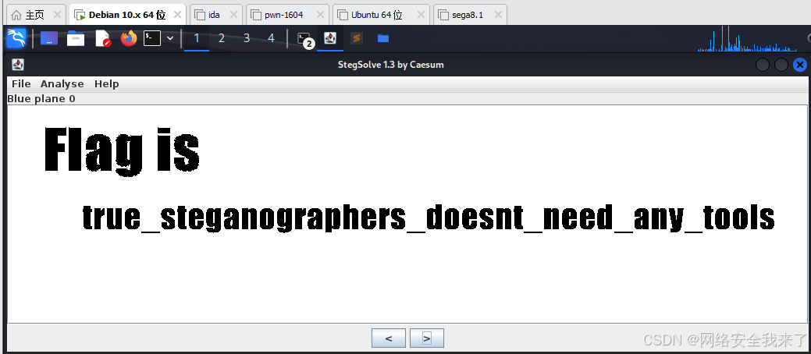The width and height of the screenshot is (811, 354).
Task: Click the purple show-desktop panel icon
Action: [x=49, y=38]
